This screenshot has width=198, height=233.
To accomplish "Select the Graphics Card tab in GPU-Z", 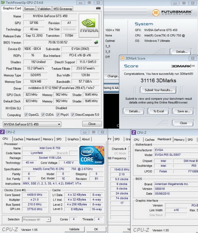I will 12,8.
